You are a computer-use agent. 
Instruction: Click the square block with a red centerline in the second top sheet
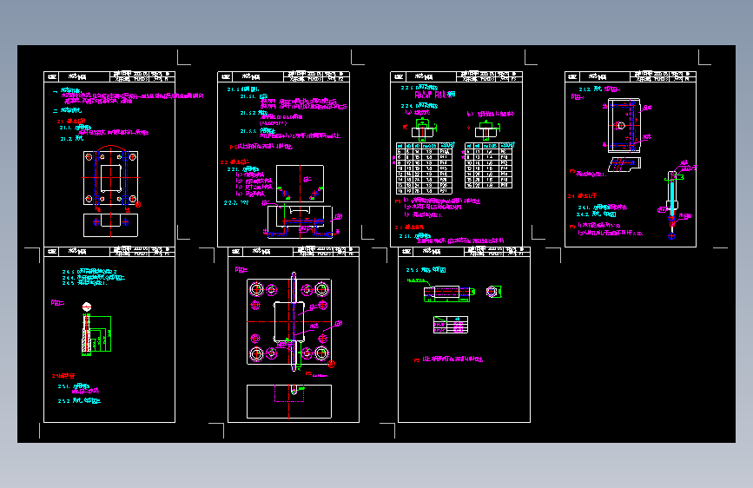[x=300, y=183]
